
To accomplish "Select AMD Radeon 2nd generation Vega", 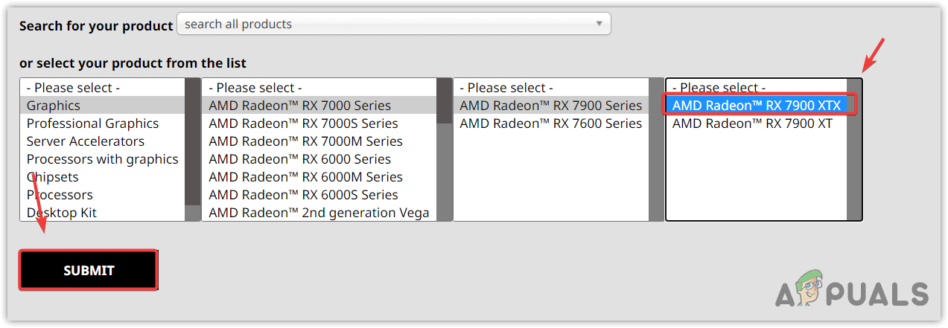I will point(319,213).
